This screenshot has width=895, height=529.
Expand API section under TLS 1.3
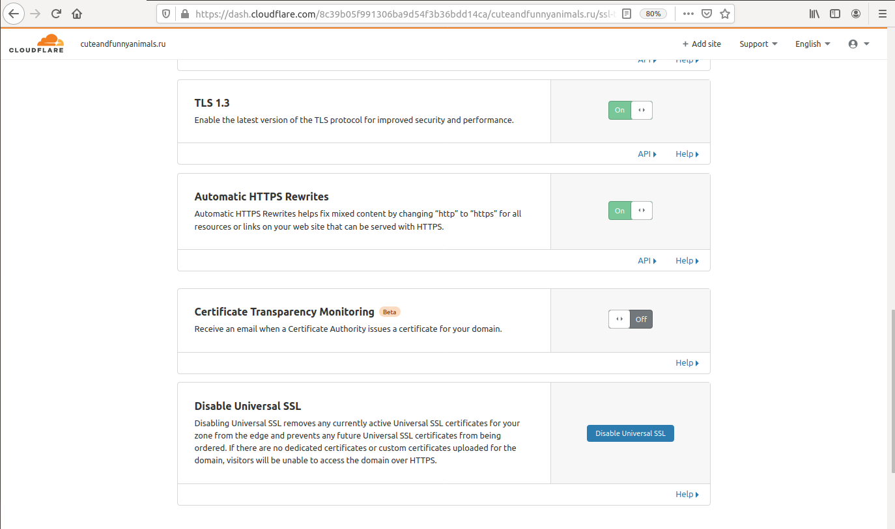tap(647, 154)
